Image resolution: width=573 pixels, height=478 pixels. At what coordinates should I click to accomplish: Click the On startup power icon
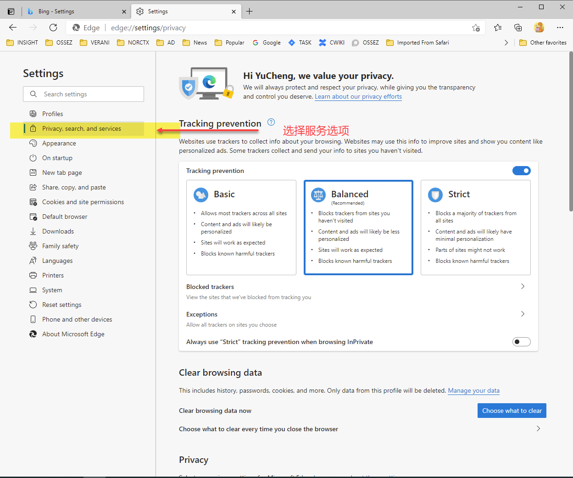pyautogui.click(x=33, y=158)
